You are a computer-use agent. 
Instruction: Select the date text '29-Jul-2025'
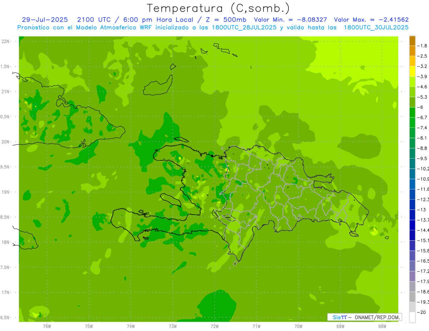pos(45,20)
